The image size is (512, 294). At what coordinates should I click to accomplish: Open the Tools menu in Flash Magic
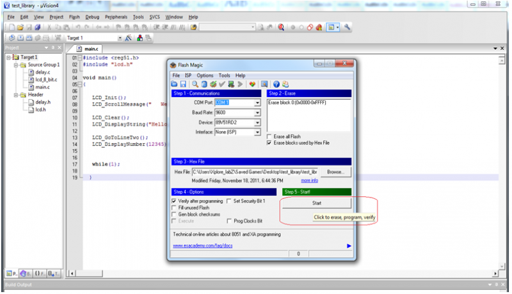pyautogui.click(x=225, y=75)
